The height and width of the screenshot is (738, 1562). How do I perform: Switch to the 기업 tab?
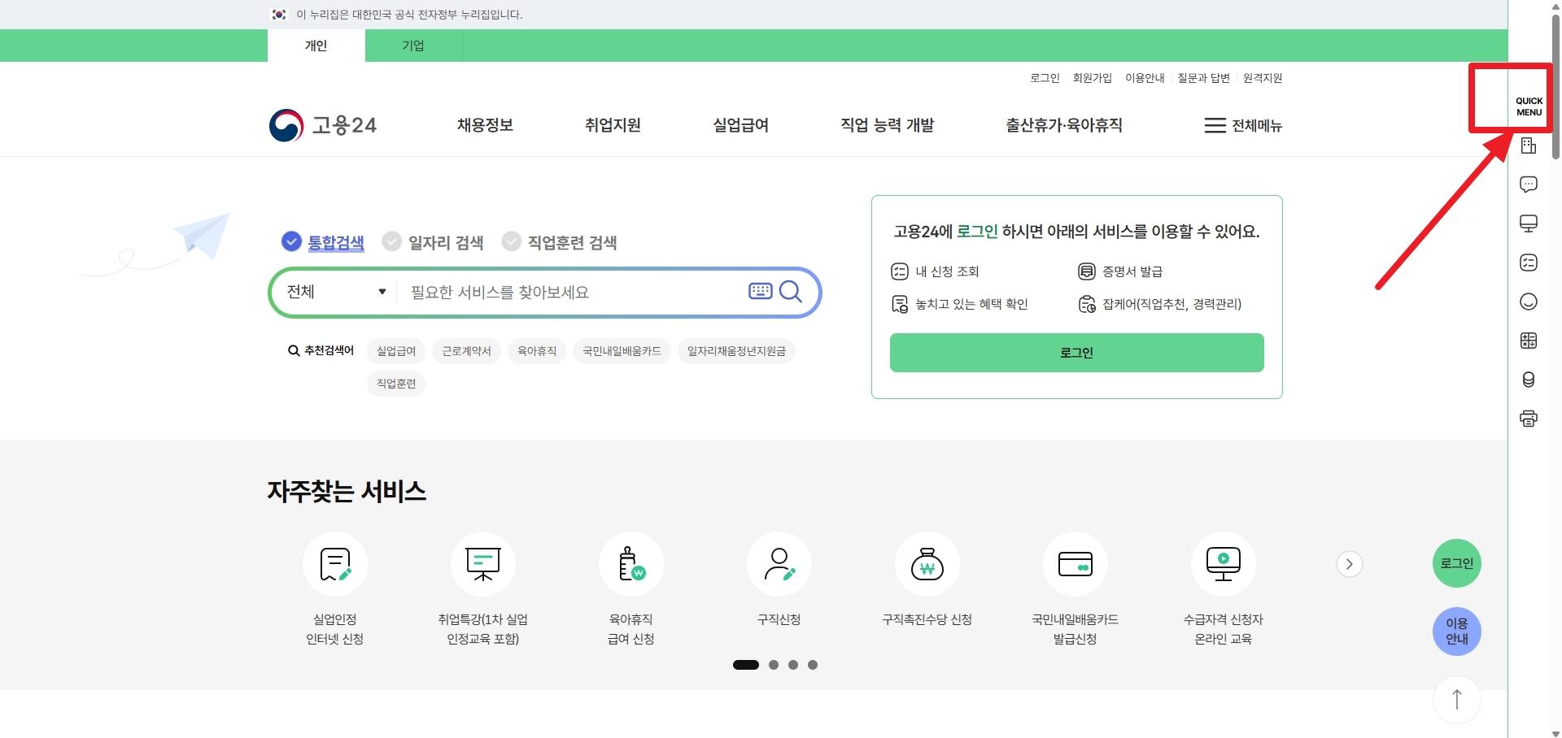click(x=413, y=46)
